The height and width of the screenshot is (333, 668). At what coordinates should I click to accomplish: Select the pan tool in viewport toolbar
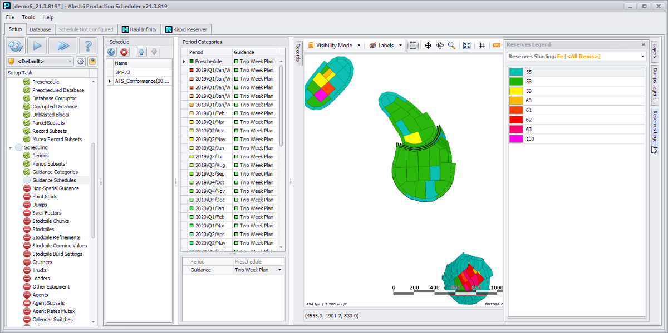[428, 46]
